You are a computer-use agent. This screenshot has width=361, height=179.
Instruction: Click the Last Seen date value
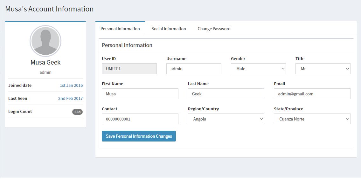(x=70, y=99)
